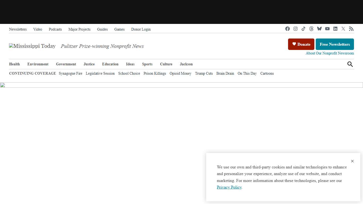Image resolution: width=363 pixels, height=204 pixels.
Task: Follow About Our Nonprofit Newsroom link
Action: click(330, 53)
